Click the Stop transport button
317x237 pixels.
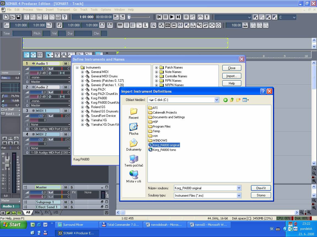(165, 17)
